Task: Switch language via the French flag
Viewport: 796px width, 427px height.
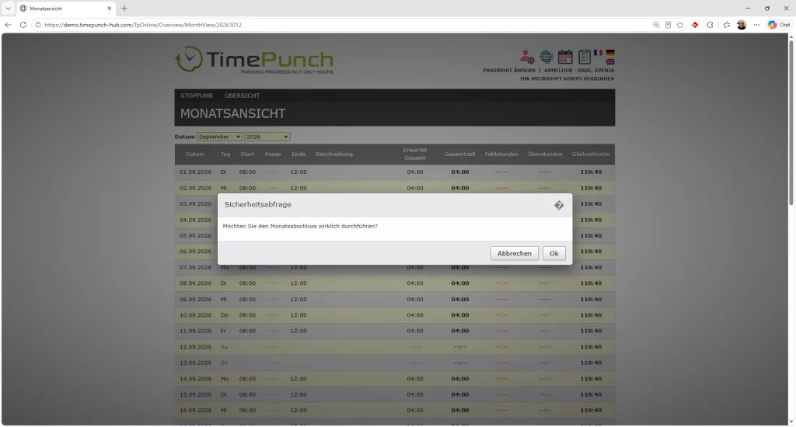Action: point(598,53)
